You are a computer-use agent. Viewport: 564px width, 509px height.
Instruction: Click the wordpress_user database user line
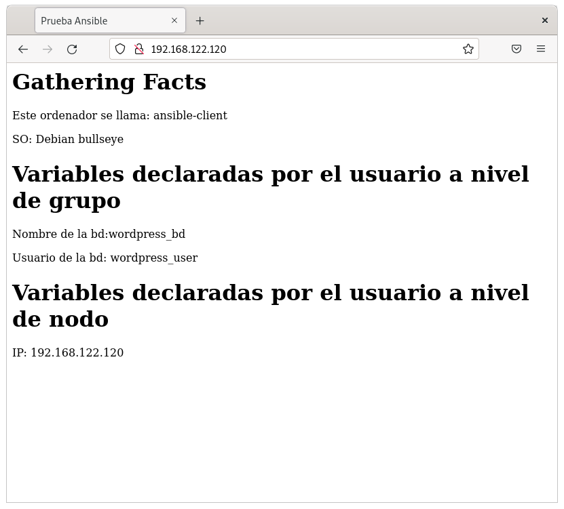tap(105, 258)
